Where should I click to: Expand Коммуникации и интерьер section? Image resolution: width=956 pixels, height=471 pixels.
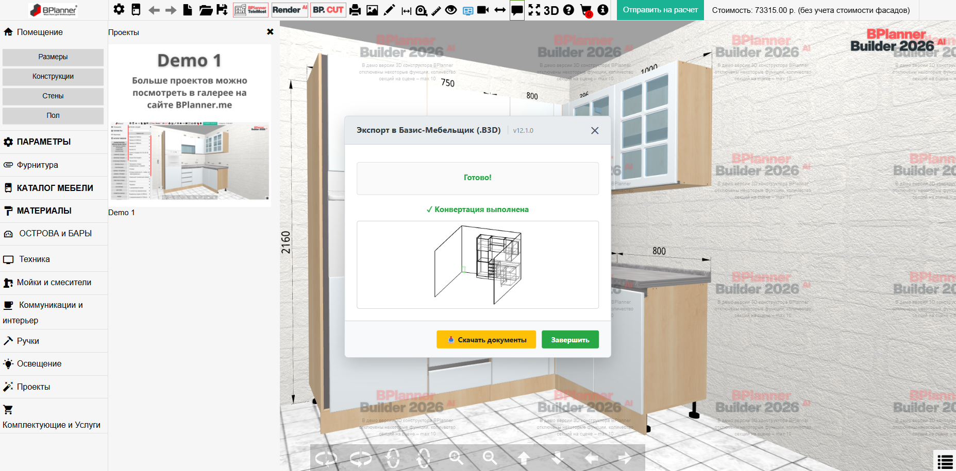point(54,312)
